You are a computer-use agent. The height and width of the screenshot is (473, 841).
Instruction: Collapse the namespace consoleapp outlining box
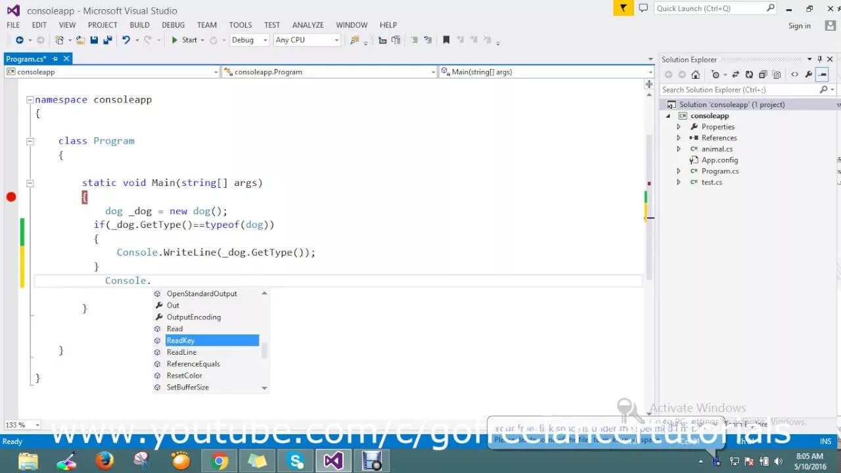[x=30, y=100]
